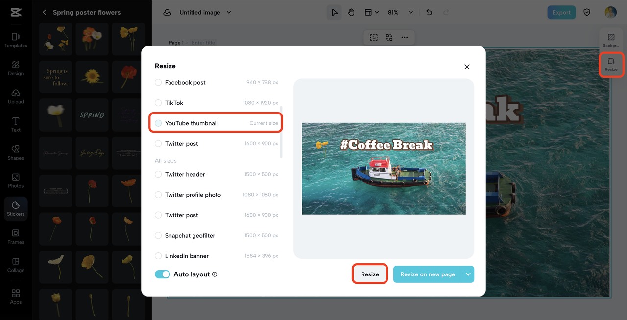Select the YouTube thumbnail size option
The image size is (627, 320).
click(217, 123)
